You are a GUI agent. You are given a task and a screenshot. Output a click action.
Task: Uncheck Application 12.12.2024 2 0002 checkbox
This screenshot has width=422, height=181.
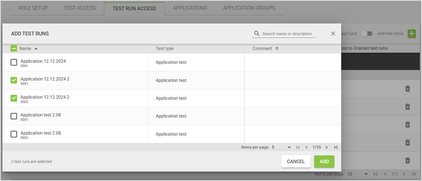click(x=14, y=98)
